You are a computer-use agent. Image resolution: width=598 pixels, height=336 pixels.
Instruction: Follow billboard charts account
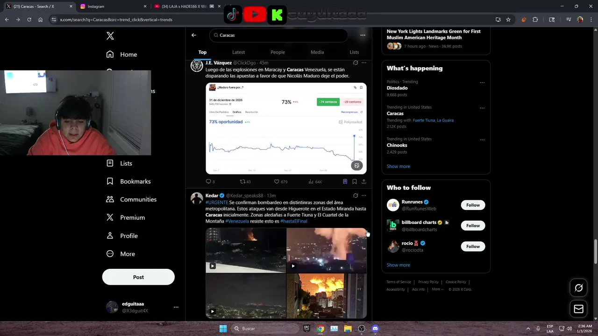pyautogui.click(x=473, y=225)
